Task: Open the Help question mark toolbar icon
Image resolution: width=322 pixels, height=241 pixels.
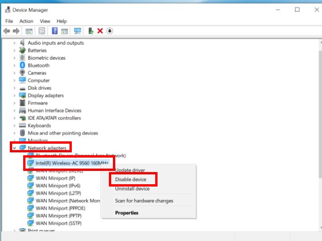Action: coord(54,31)
